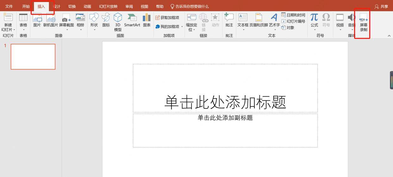Expand the 表格 table dropdown
Image resolution: width=393 pixels, height=177 pixels.
click(23, 30)
